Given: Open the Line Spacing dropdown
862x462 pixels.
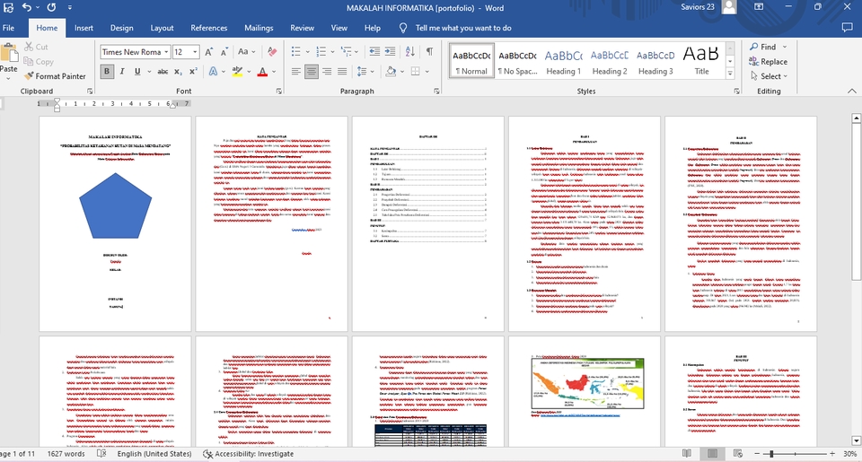Looking at the screenshot, I should [x=365, y=72].
